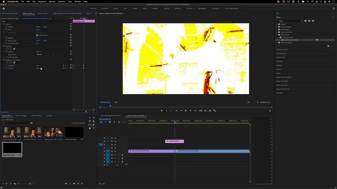Viewport: 337px width, 189px height.
Task: Step forward one frame in Program monitor
Action: [191, 111]
